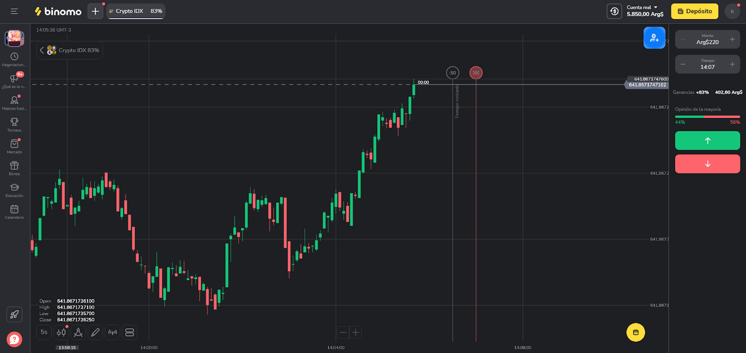Open the trading signals icon

(x=112, y=332)
